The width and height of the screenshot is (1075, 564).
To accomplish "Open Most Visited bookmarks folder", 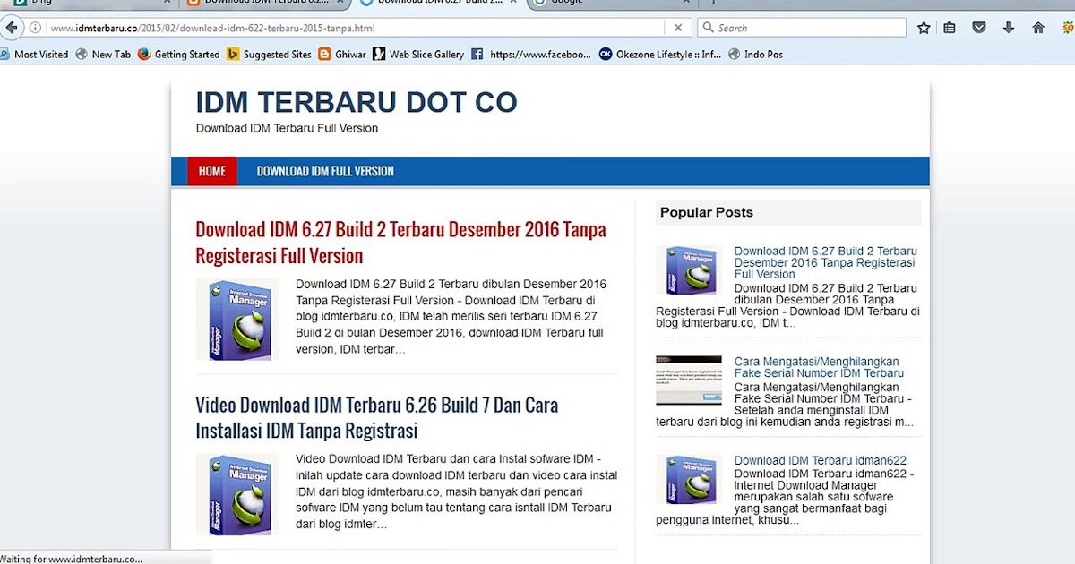I will click(x=35, y=55).
